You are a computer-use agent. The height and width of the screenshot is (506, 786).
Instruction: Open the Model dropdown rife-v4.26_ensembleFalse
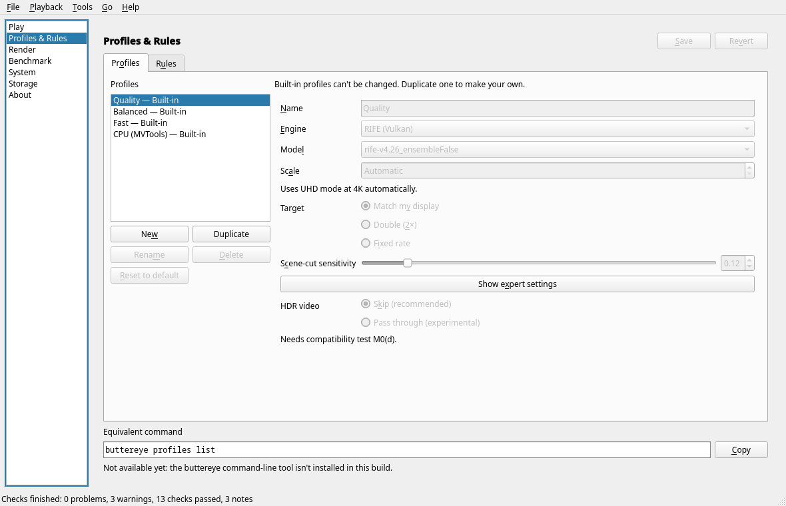(x=558, y=149)
